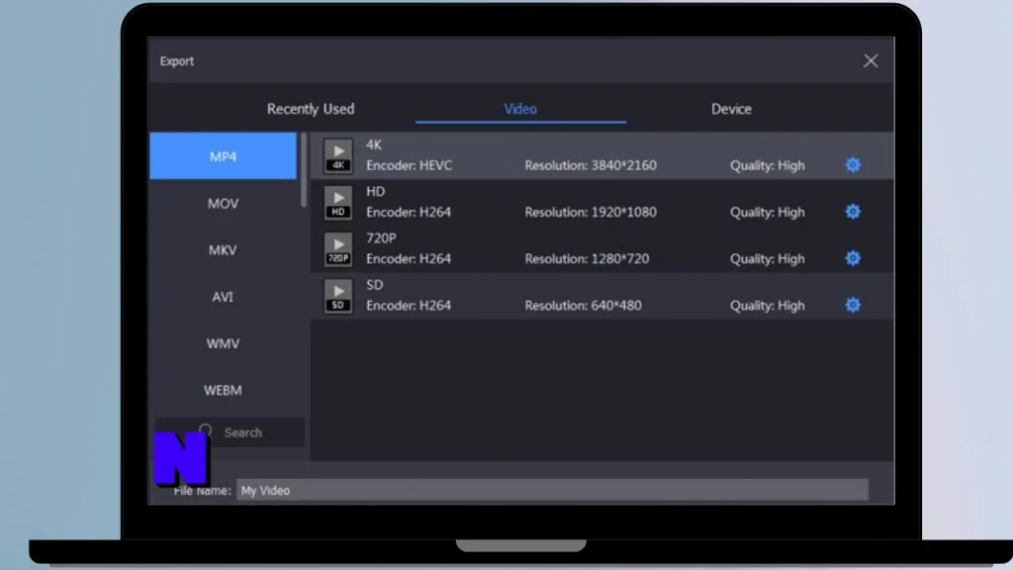Click 'Quality: High' in the 720P row
The width and height of the screenshot is (1013, 570).
(x=768, y=258)
